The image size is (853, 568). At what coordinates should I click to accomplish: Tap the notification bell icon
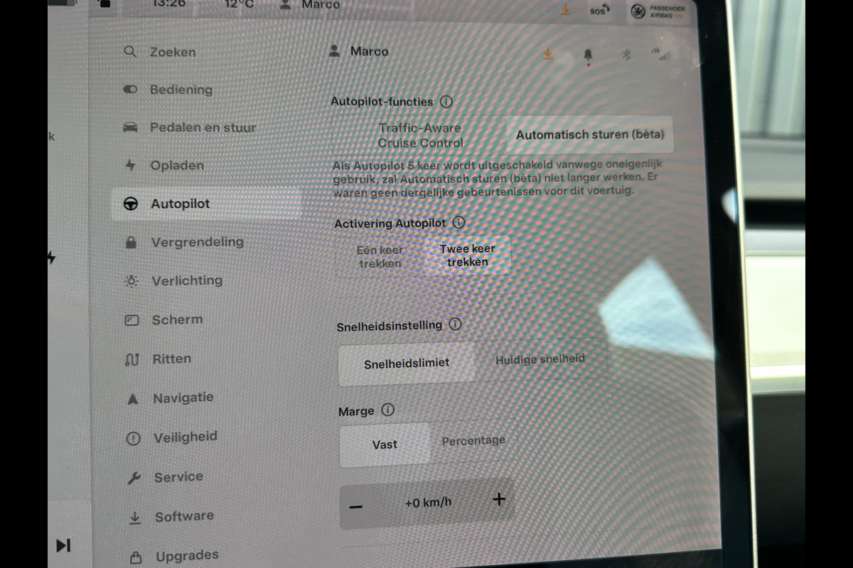pos(588,55)
